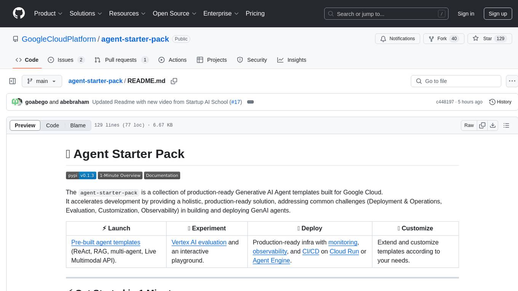Open the Raw file view
This screenshot has width=518, height=291.
[x=469, y=125]
